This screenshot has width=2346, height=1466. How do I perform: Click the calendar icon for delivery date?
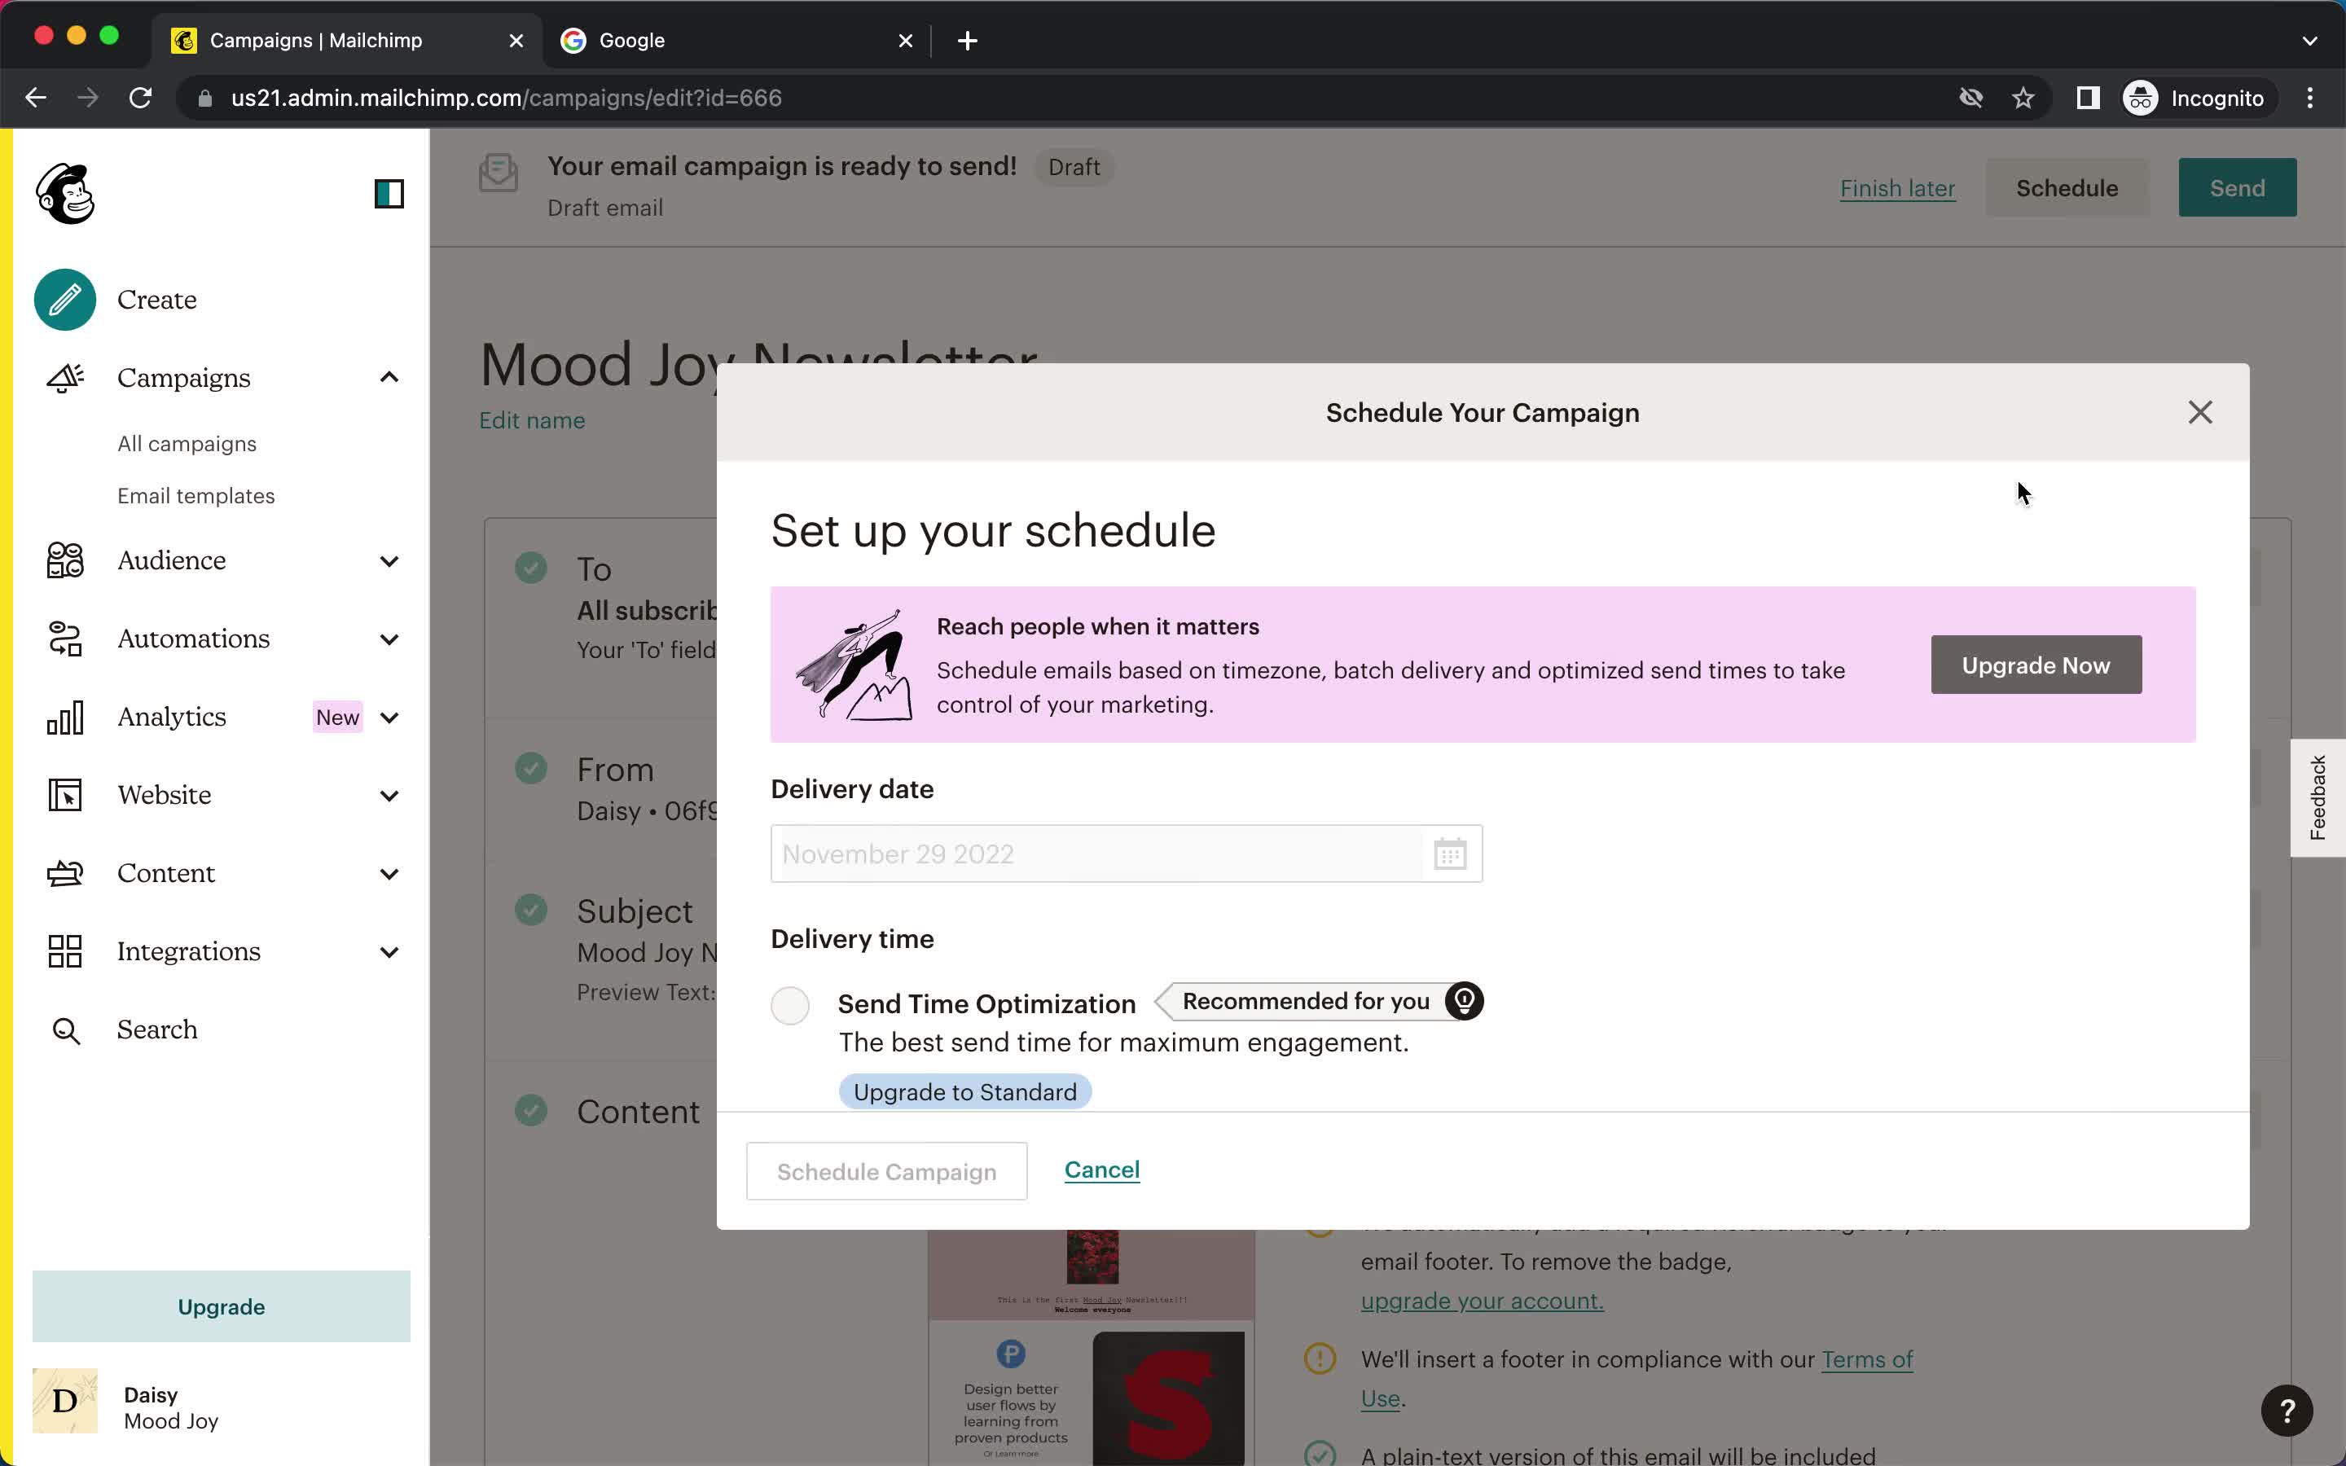1449,853
